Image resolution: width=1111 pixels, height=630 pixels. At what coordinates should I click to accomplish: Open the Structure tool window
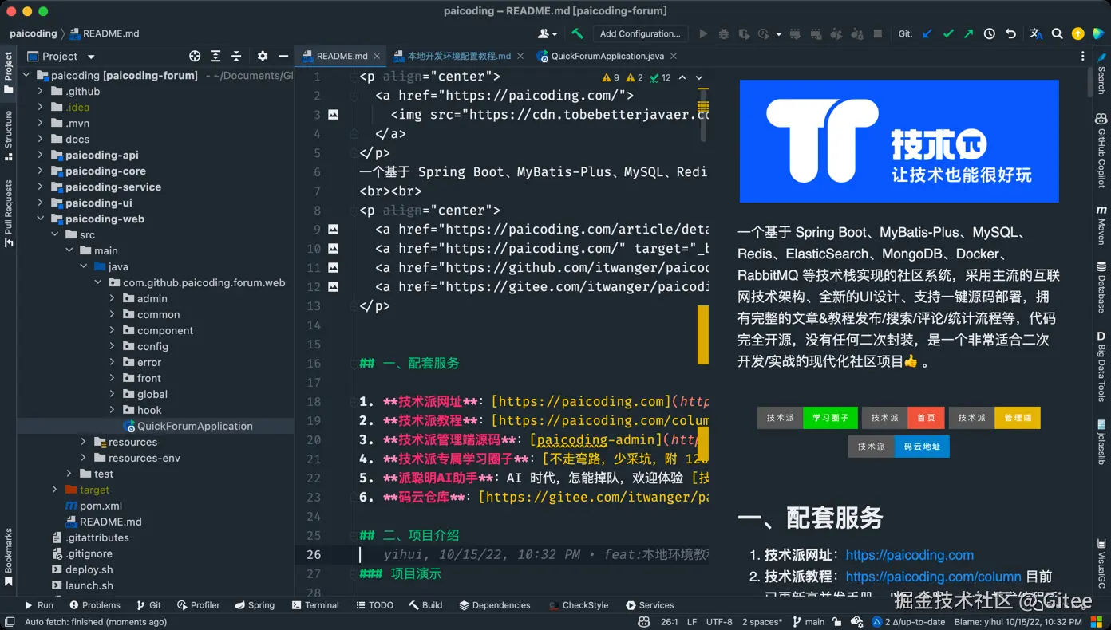pos(9,134)
